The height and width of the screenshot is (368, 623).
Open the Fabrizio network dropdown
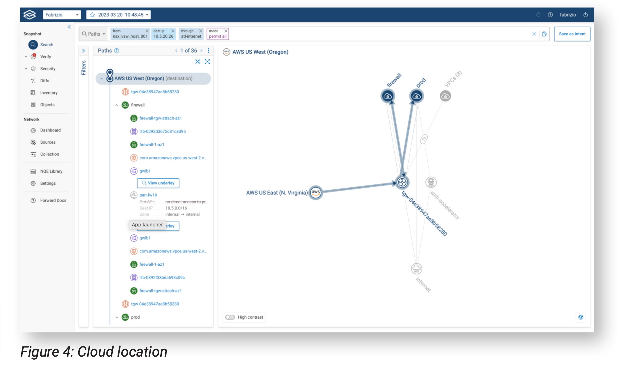coord(62,15)
